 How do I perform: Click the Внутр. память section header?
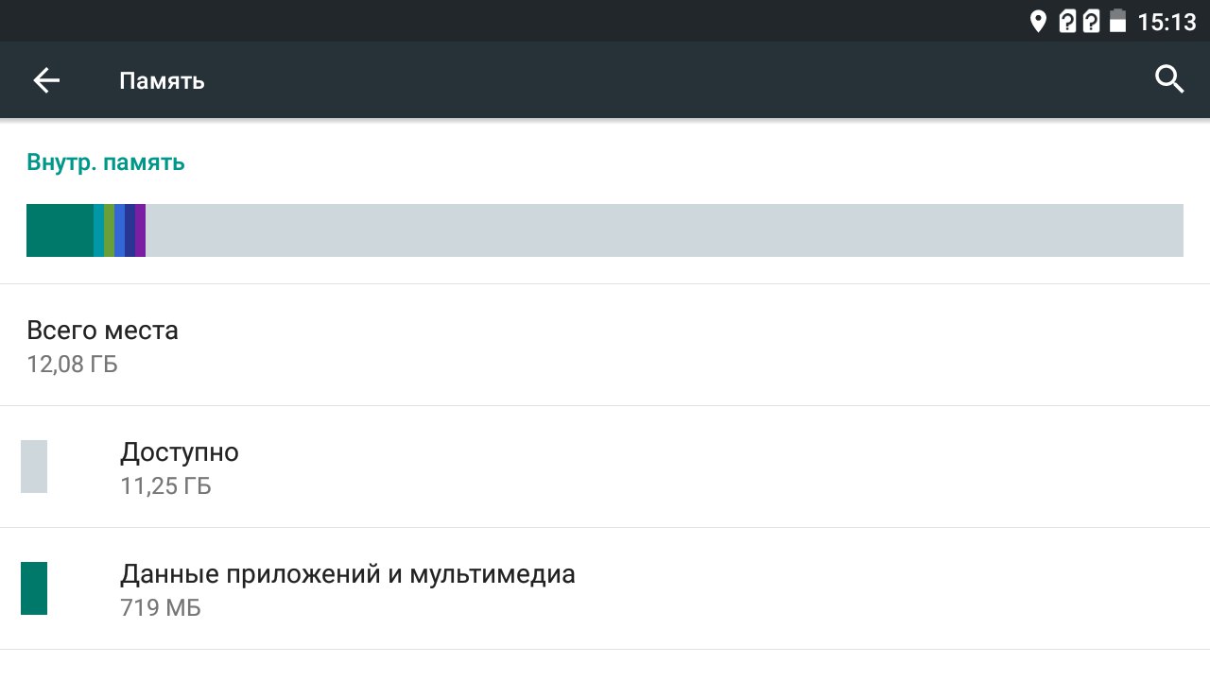106,162
